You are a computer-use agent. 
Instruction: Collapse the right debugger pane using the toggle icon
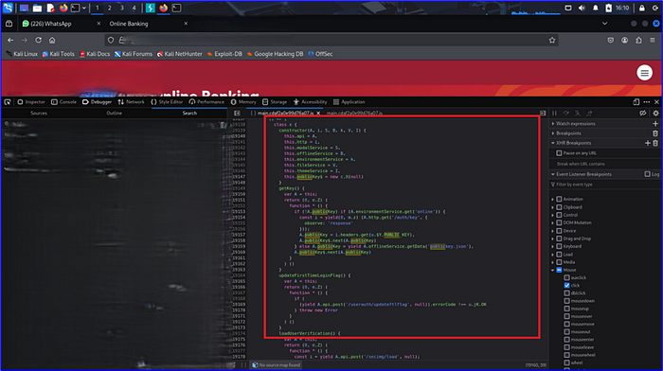[x=543, y=114]
